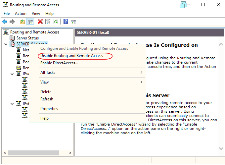Viewport: 225px width, 165px height.
Task: Click the right pane scroll up arrow
Action: (221, 44)
